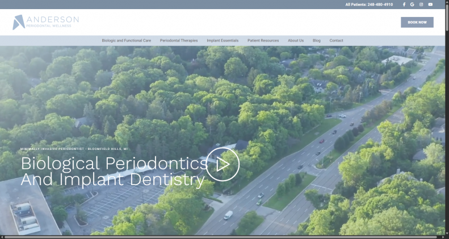Image resolution: width=449 pixels, height=239 pixels.
Task: Open the Facebook social icon
Action: tap(404, 5)
